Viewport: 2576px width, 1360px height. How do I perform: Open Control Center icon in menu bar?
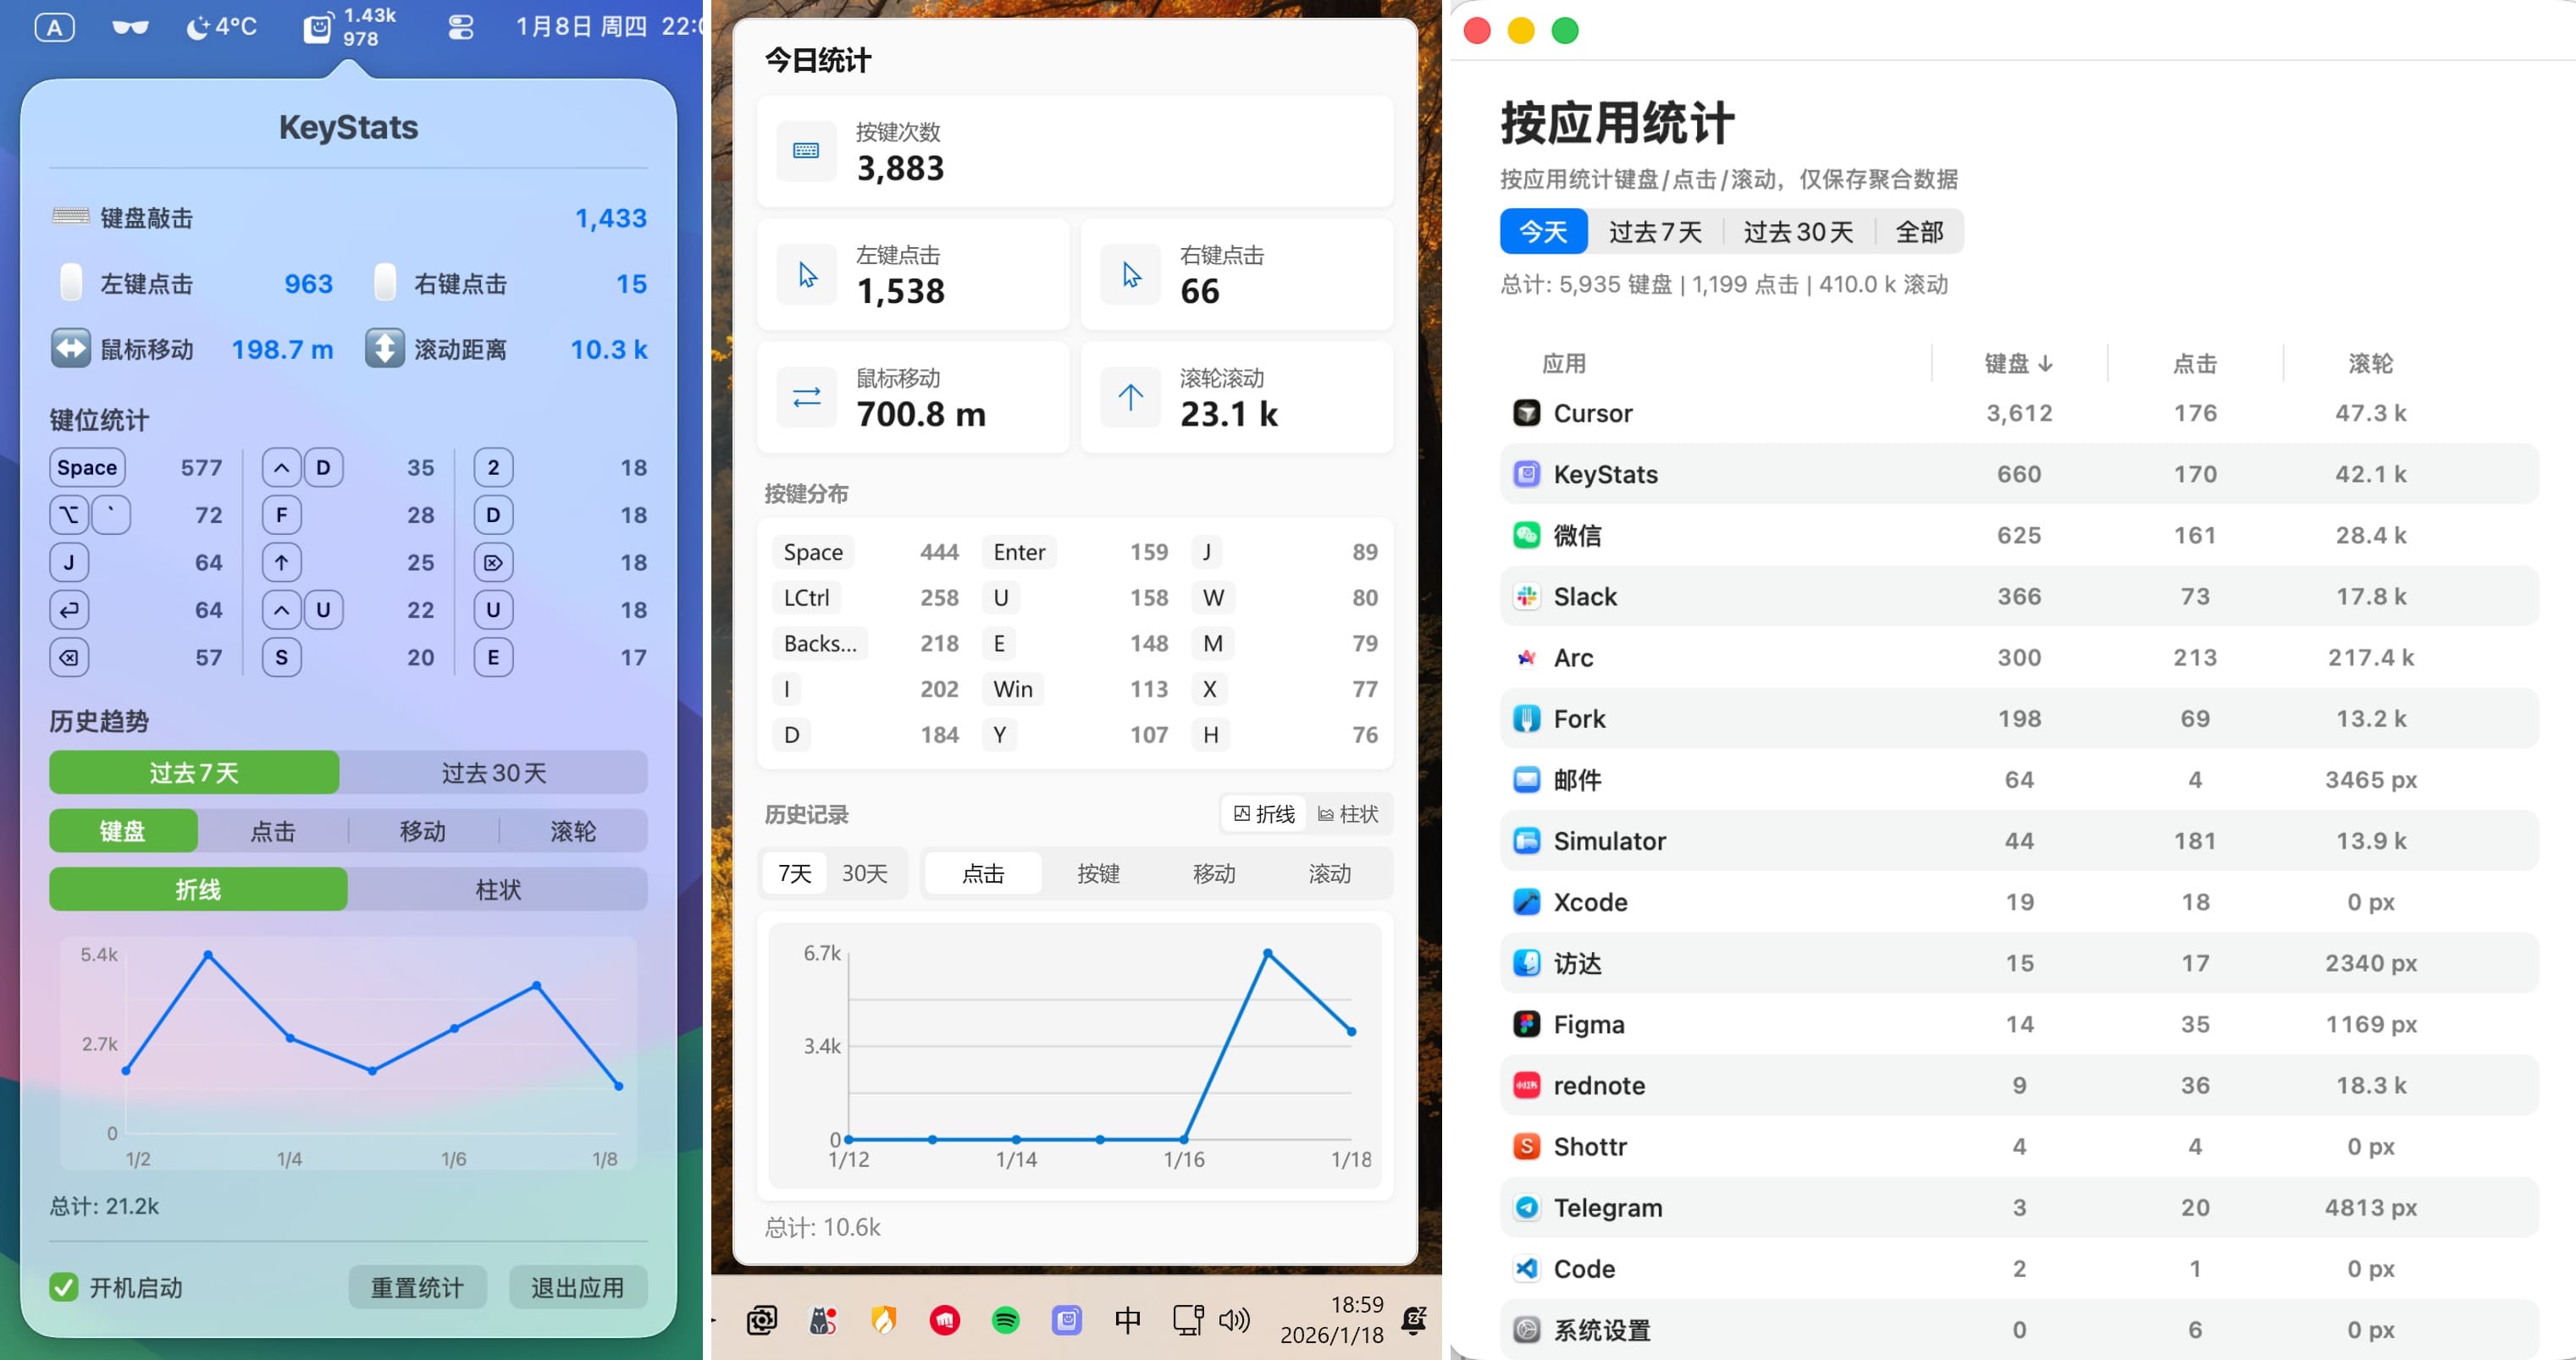pos(460,27)
